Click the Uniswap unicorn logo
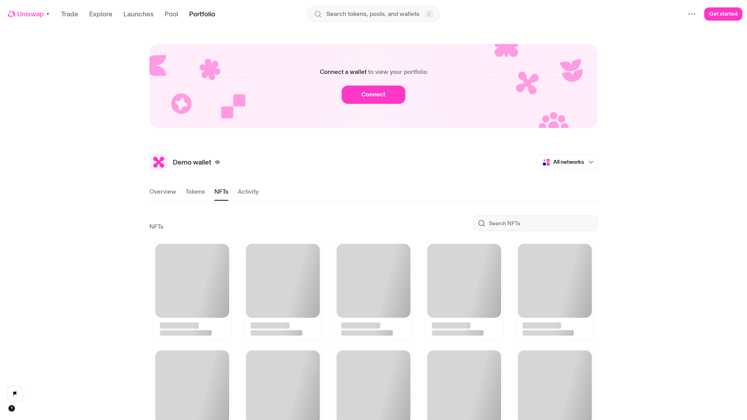Image resolution: width=747 pixels, height=420 pixels. 12,14
